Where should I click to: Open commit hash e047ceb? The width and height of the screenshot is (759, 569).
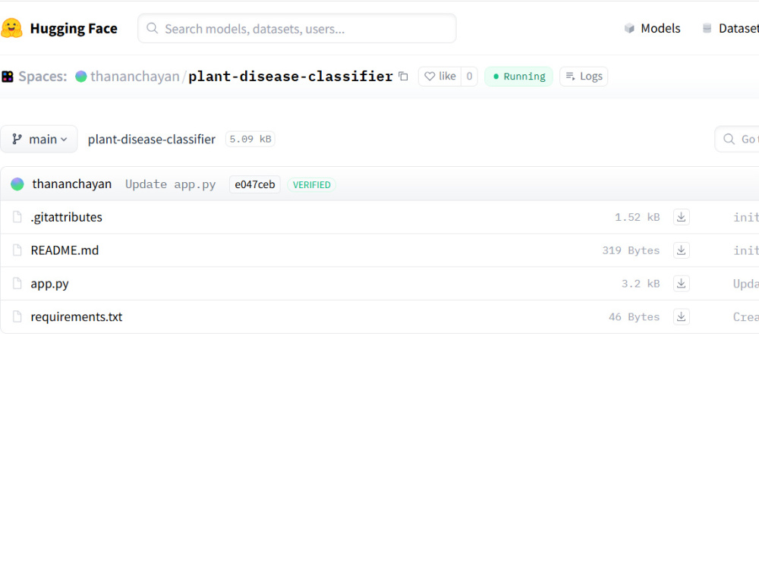coord(254,184)
